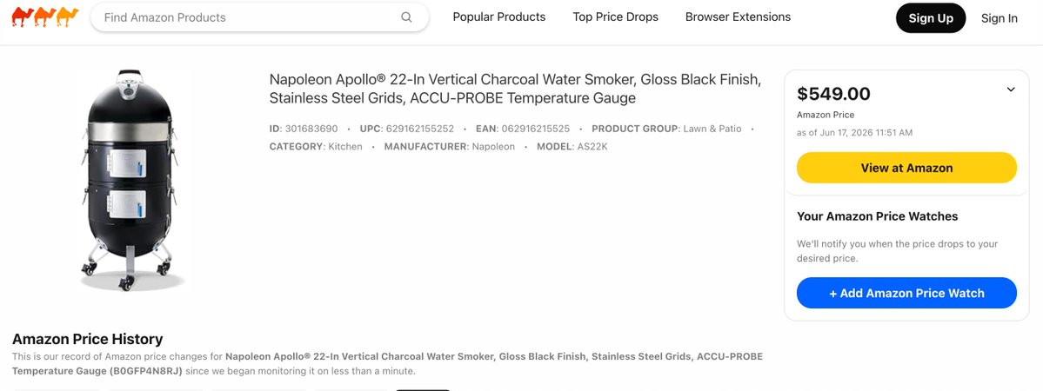The image size is (1043, 391).
Task: Click the Kitchen category value
Action: (345, 146)
